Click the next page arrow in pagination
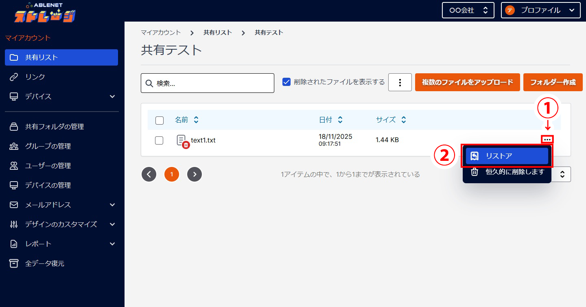 (195, 174)
